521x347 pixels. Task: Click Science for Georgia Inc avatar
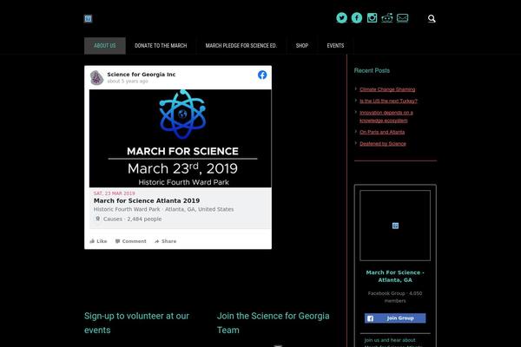[96, 78]
